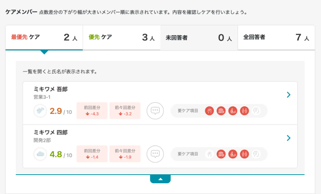The height and width of the screenshot is (194, 321).
Task: Switch to the 未回答者 tab
Action: 199,38
